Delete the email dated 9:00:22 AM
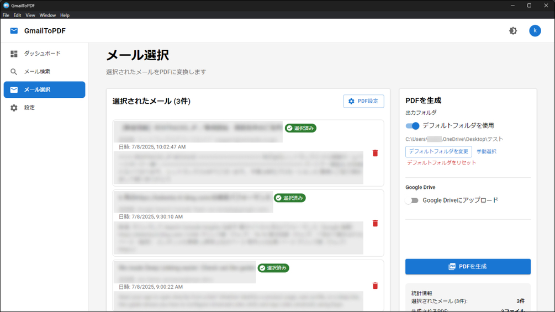 375,286
